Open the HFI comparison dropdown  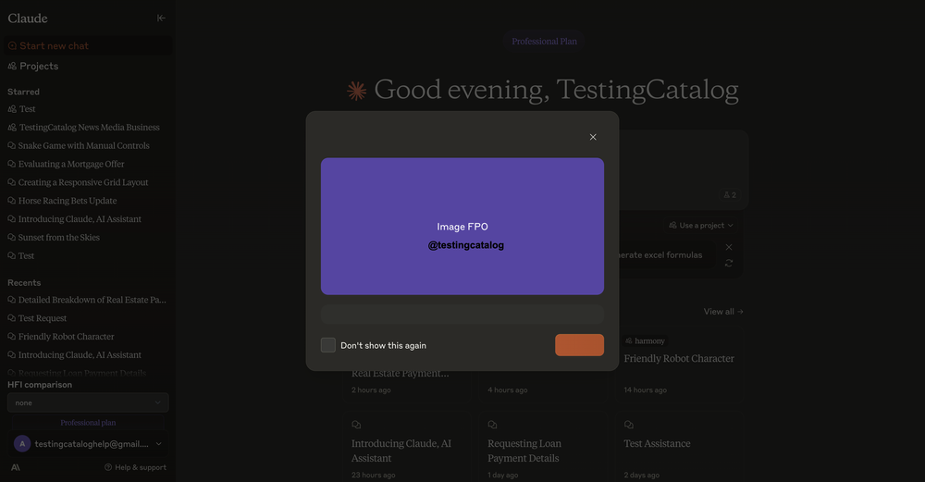click(88, 402)
